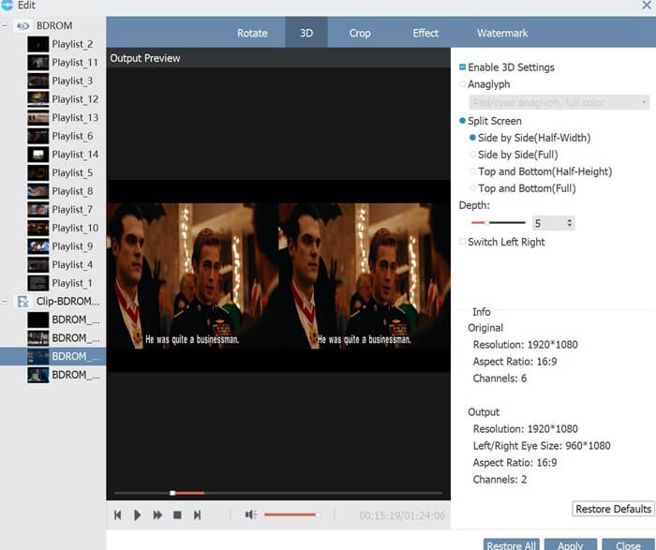Viewport: 656px width, 550px height.
Task: Select the second BDROM clip thumbnail
Action: pos(38,338)
